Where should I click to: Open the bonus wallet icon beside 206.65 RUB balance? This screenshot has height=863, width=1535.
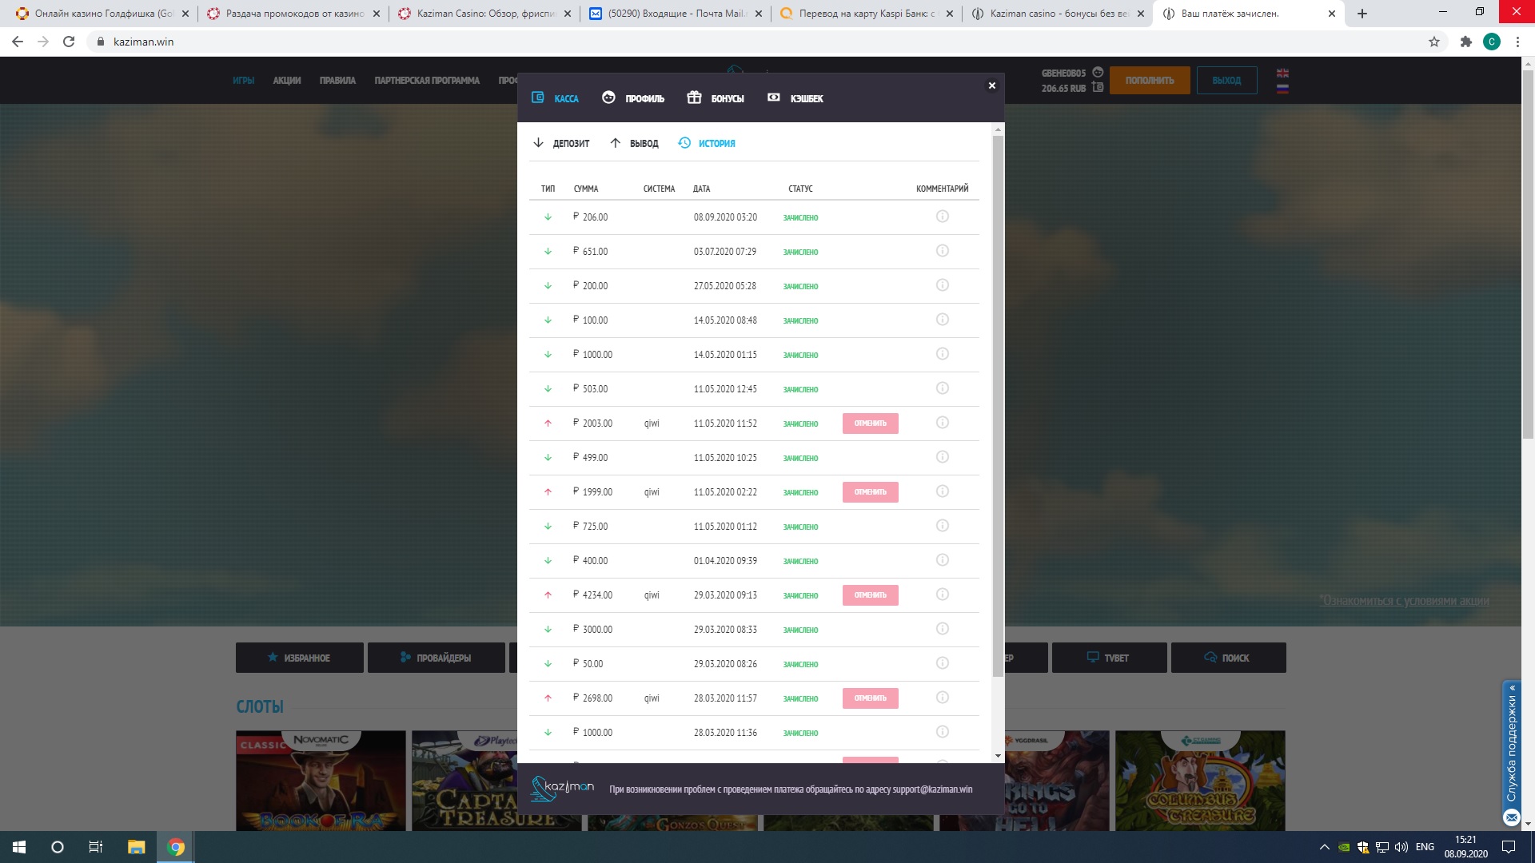click(1098, 87)
